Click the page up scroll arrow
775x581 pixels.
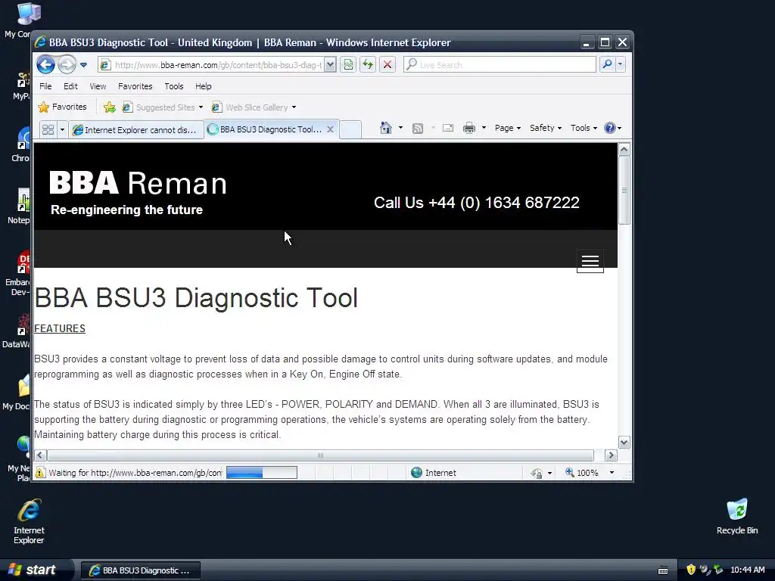[624, 150]
